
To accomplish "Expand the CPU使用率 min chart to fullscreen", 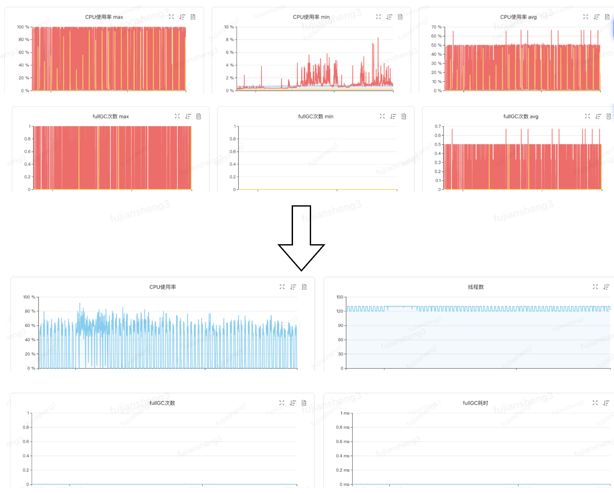I will click(378, 17).
